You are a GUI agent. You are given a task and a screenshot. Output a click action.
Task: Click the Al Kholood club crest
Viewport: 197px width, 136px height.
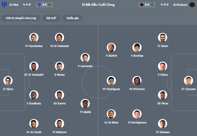pos(192,5)
